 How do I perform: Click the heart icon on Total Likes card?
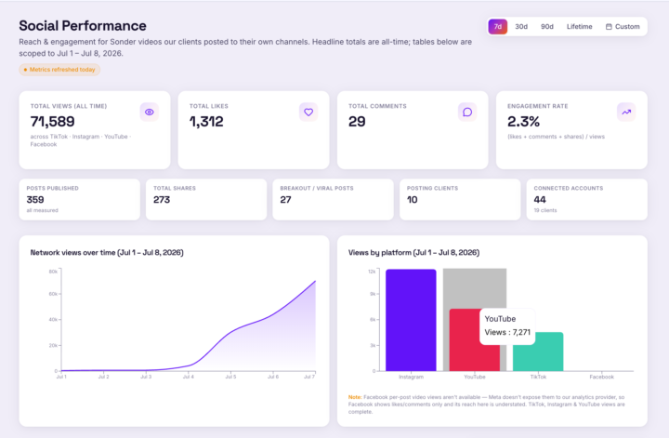tap(308, 113)
